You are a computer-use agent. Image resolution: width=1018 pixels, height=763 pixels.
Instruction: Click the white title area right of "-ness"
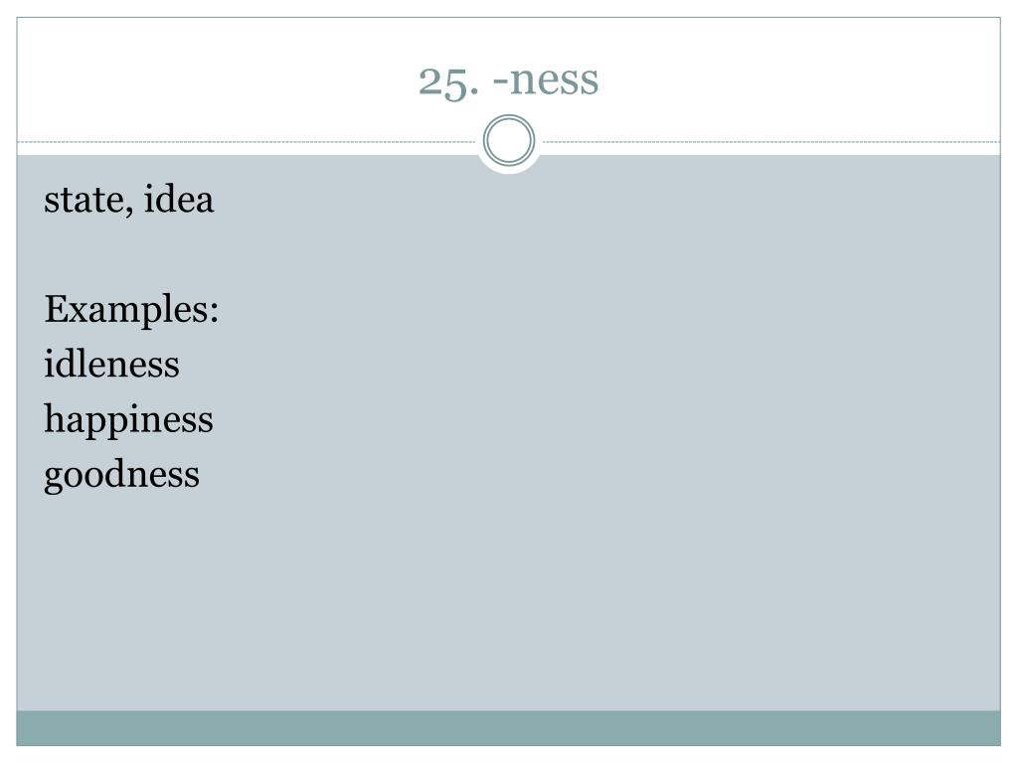[x=798, y=80]
